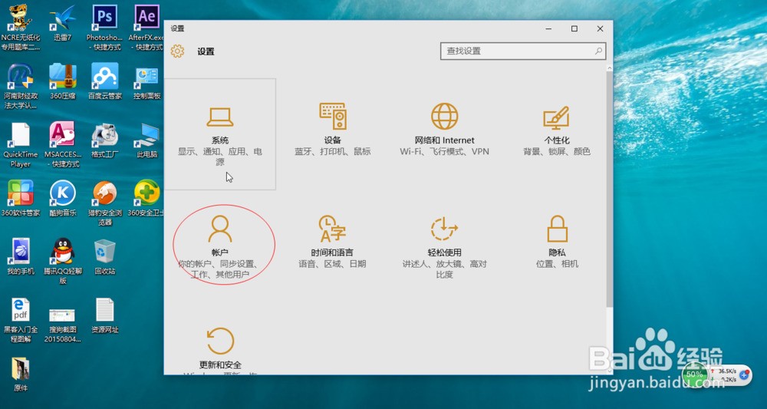The image size is (767, 409).
Task: Select the 腾讯QQ轻聊版 desktop icon
Action: pyautogui.click(x=63, y=261)
